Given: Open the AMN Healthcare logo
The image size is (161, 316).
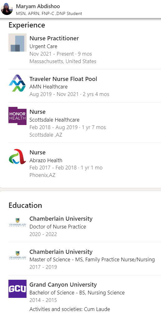Looking at the screenshot, I should (x=17, y=83).
